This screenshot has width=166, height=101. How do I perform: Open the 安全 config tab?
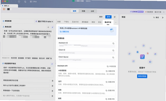[100, 22]
